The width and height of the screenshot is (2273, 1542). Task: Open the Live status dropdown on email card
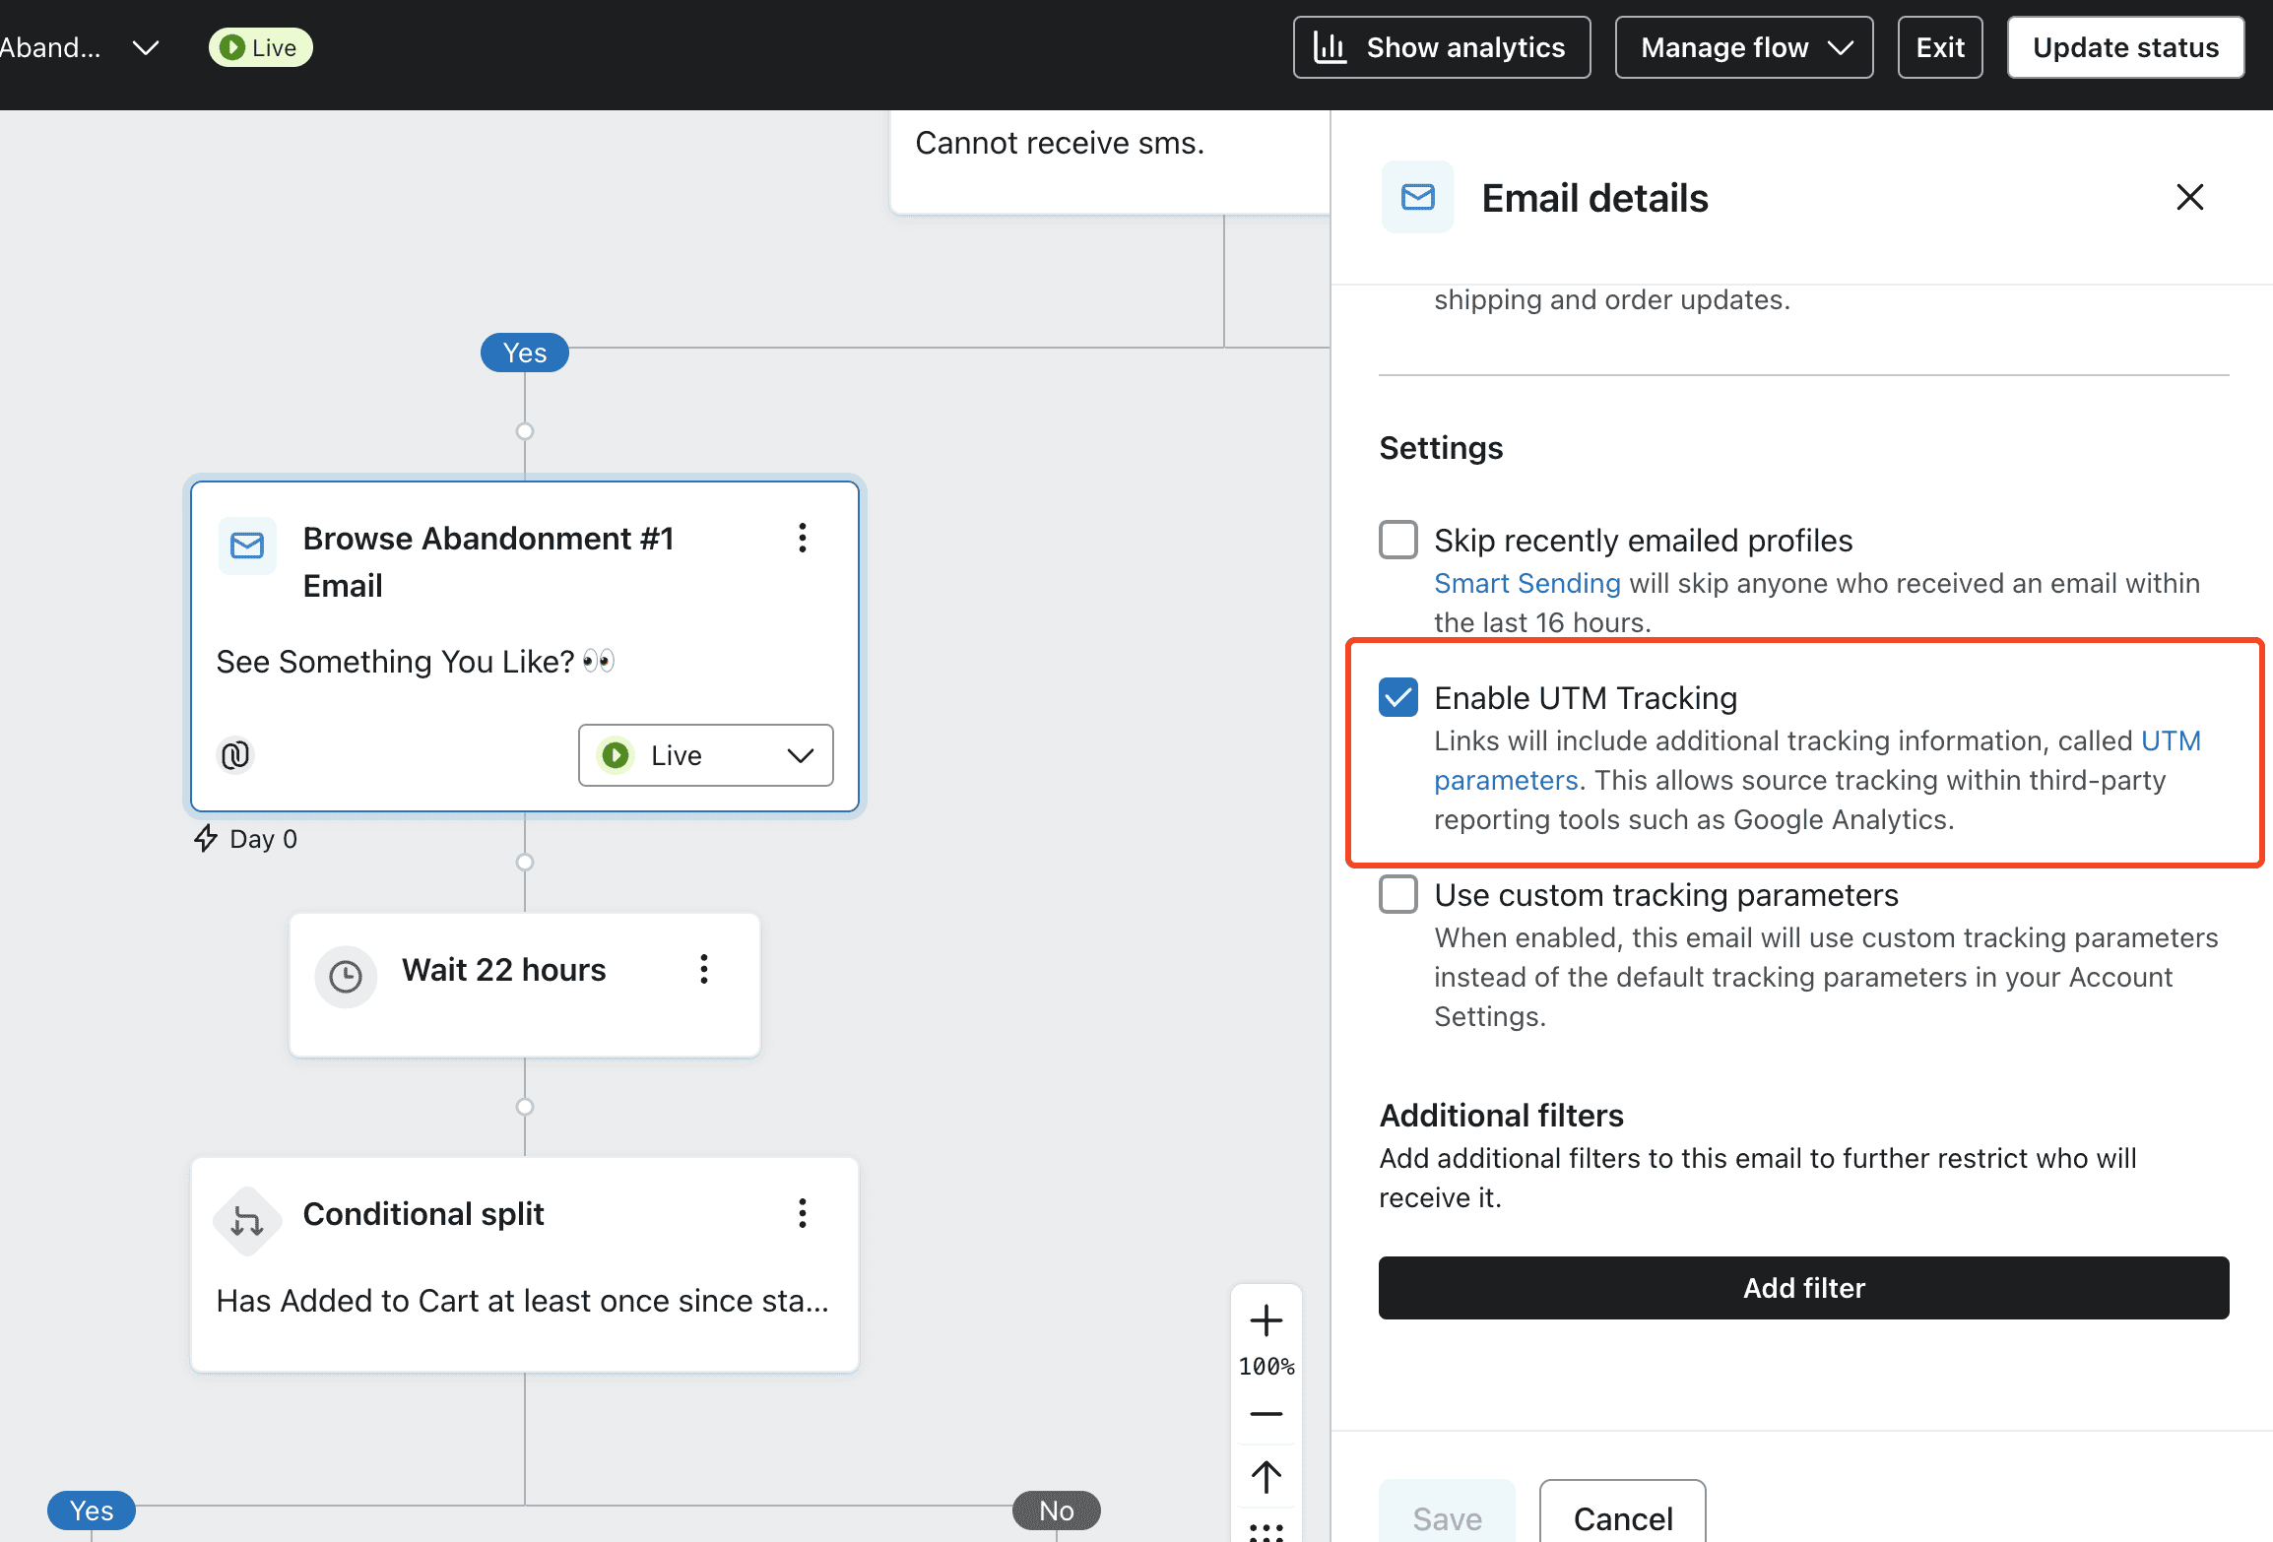coord(705,755)
